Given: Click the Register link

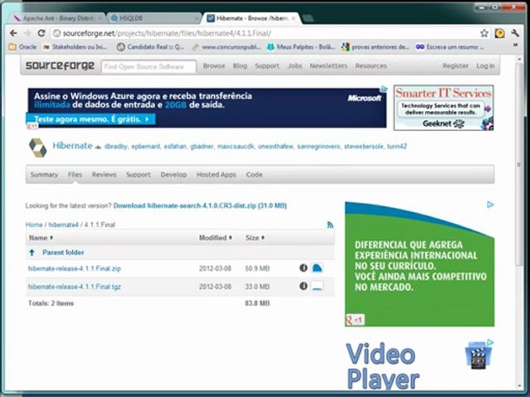Looking at the screenshot, I should click(x=455, y=66).
